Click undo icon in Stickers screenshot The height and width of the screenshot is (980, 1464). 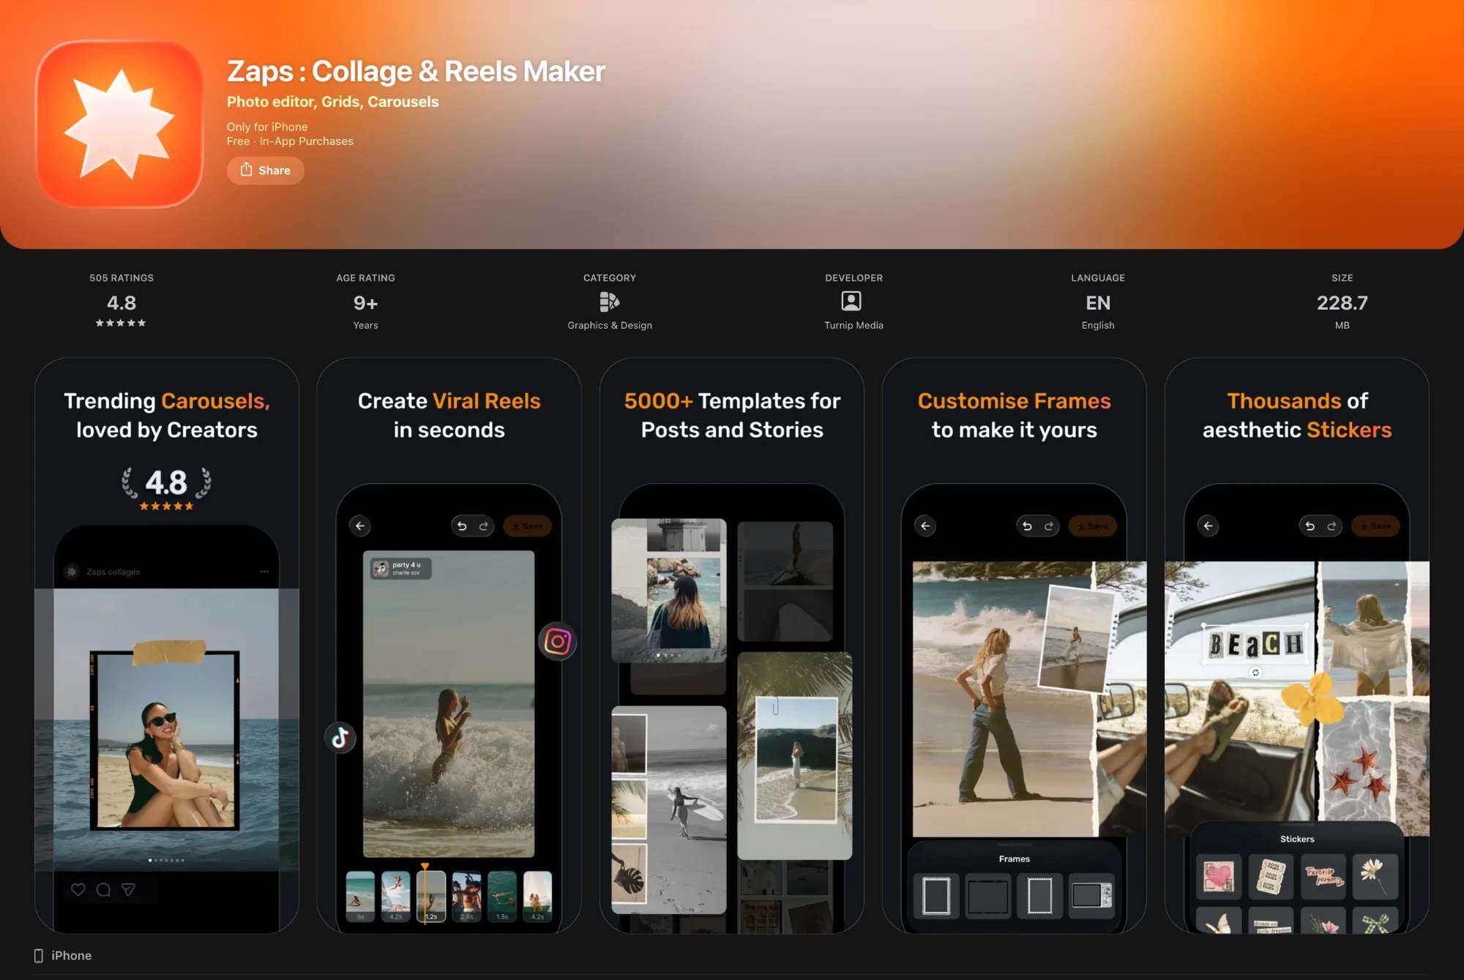click(1310, 525)
